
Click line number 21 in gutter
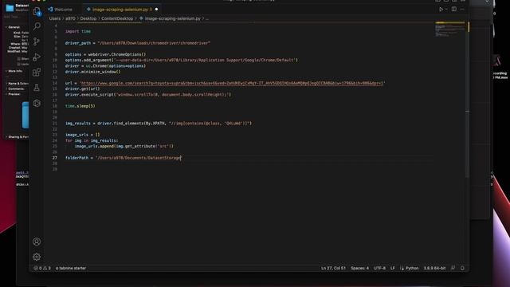tap(55, 124)
